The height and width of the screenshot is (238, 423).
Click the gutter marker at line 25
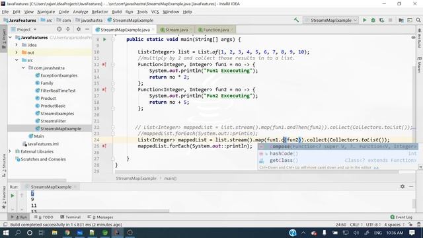(104, 146)
